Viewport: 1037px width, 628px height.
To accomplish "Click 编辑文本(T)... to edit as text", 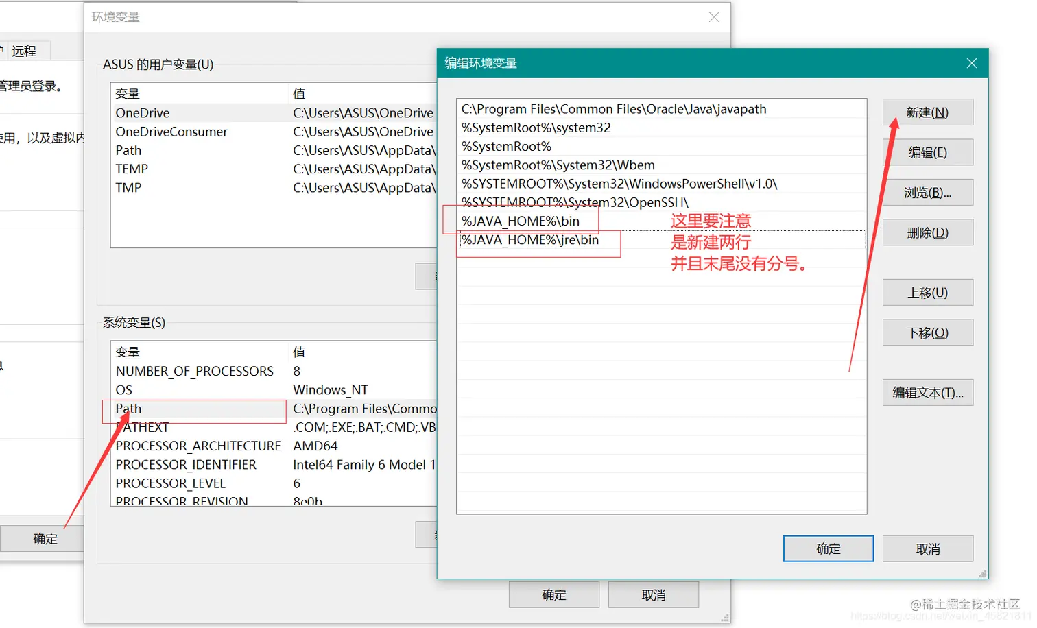I will click(x=927, y=392).
